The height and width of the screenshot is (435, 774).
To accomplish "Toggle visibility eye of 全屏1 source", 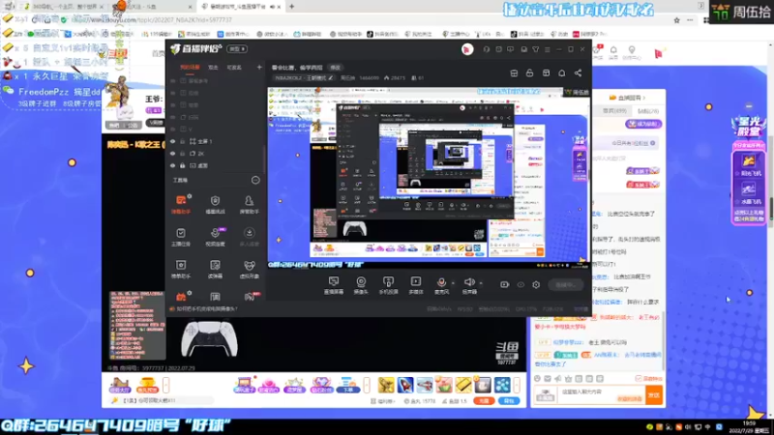I will pos(173,141).
